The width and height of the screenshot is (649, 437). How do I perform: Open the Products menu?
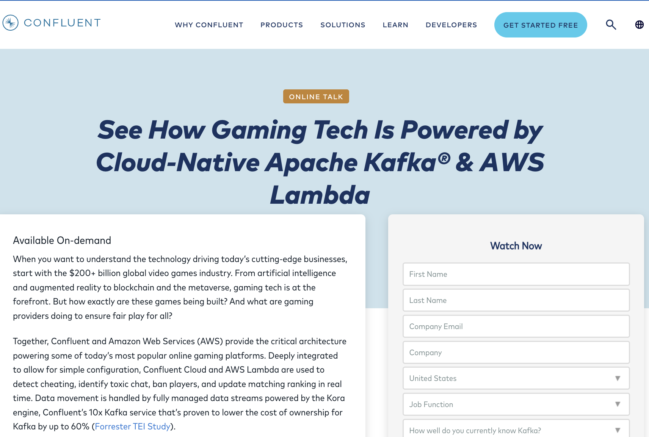tap(282, 25)
